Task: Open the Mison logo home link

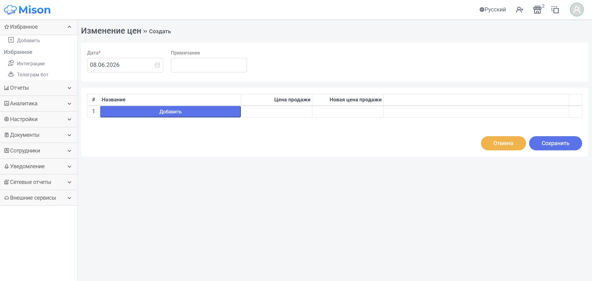Action: [27, 10]
